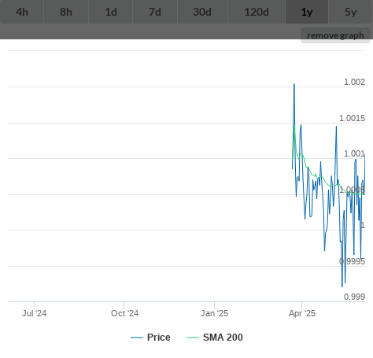Open the 7d time range view
Screen dimensions: 373x358
[x=155, y=12]
